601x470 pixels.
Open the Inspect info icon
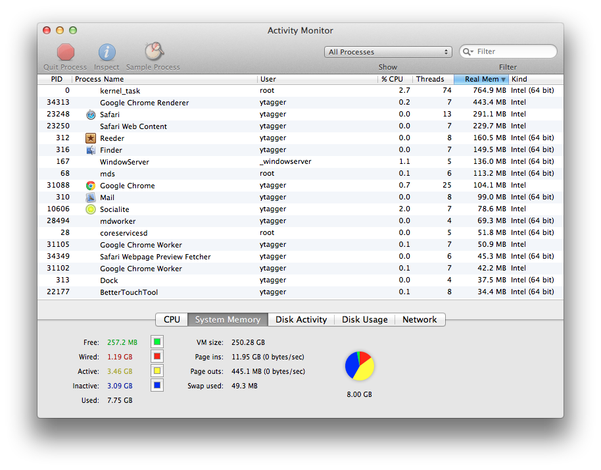click(x=107, y=52)
